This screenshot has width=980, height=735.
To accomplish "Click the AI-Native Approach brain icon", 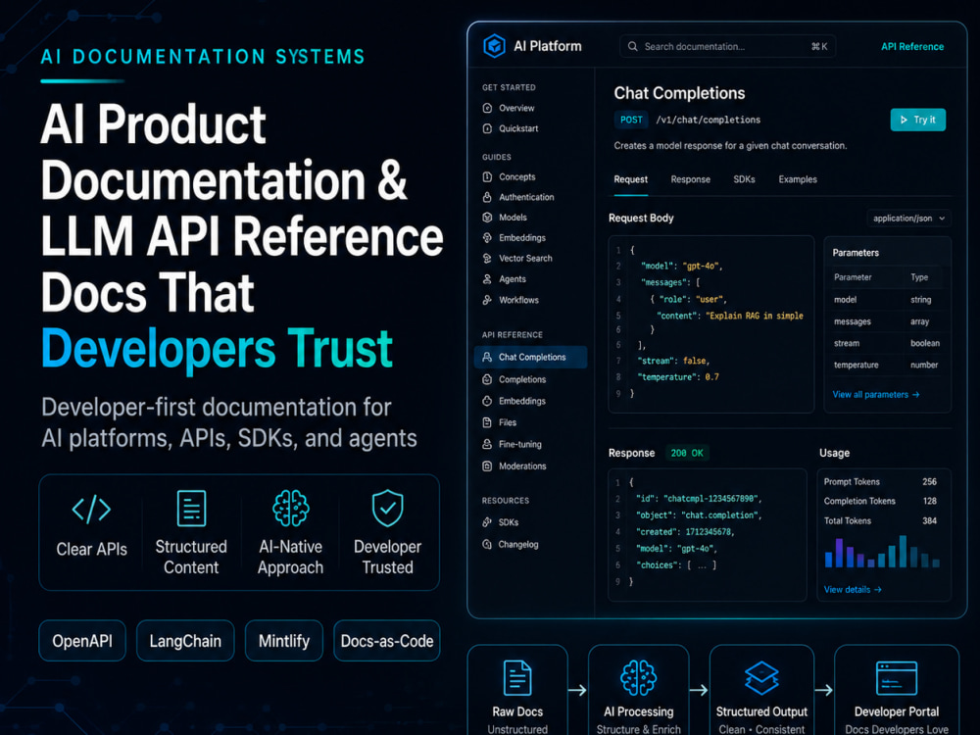I will coord(291,508).
